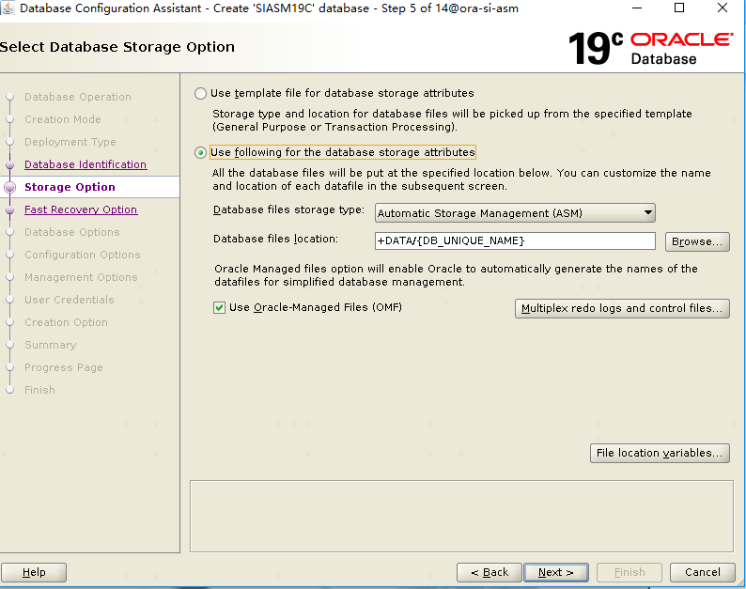Screen dimensions: 746x589
Task: Click 'User Credentials' step text
Action: pyautogui.click(x=70, y=300)
